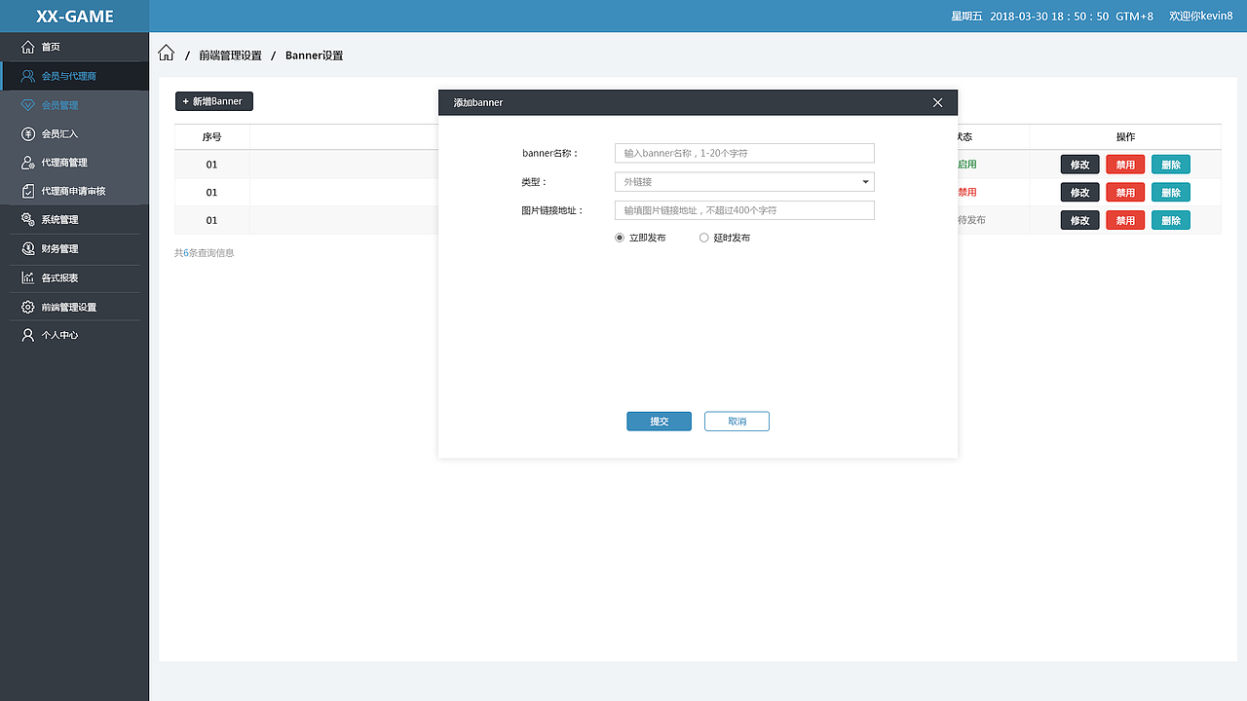Image resolution: width=1247 pixels, height=701 pixels.
Task: Click the 操作 column header
Action: pyautogui.click(x=1125, y=137)
